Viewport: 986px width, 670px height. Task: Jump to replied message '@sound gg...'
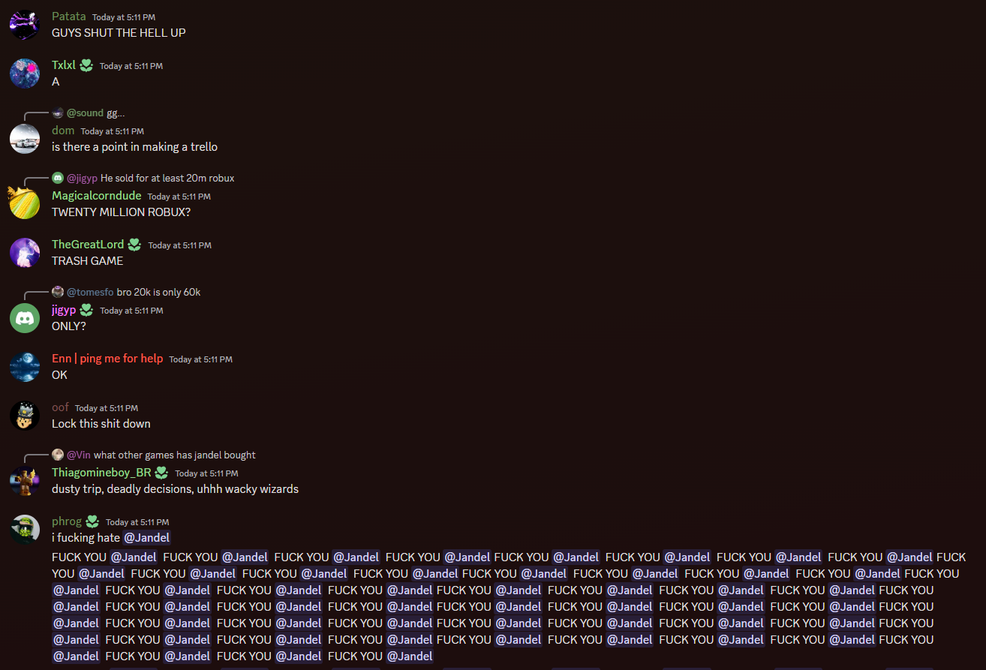[x=116, y=113]
